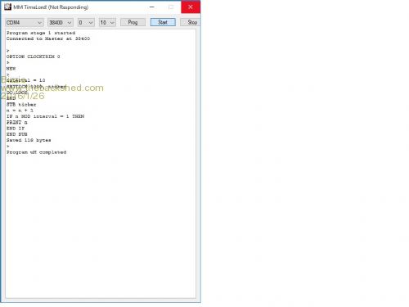
Task: Click the Prog button
Action: [133, 22]
